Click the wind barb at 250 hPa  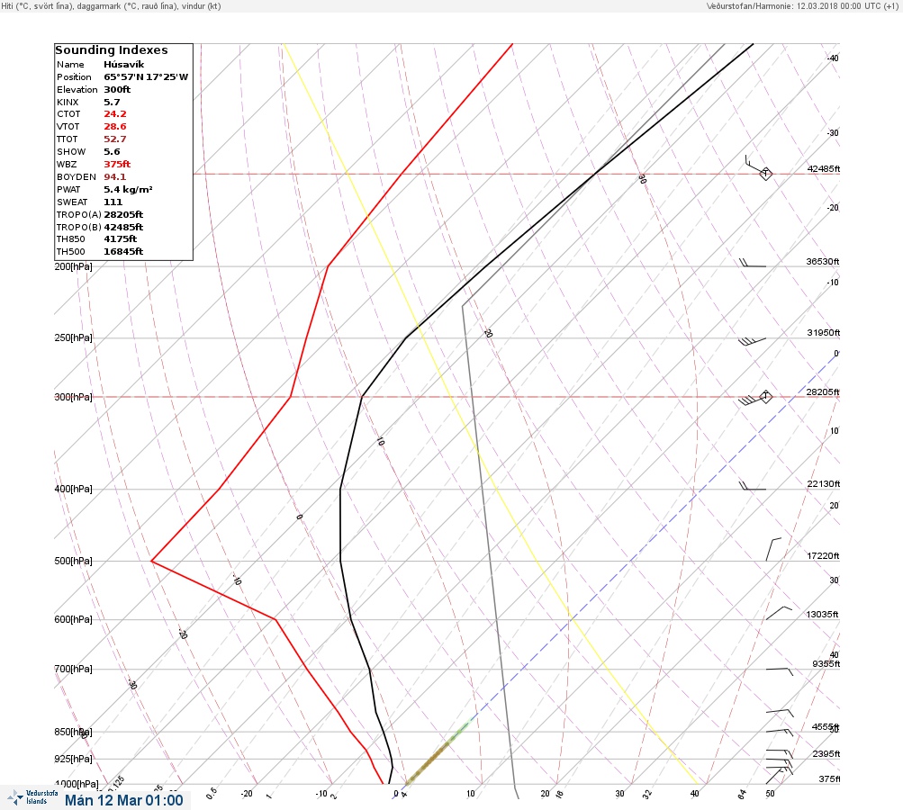pyautogui.click(x=752, y=341)
